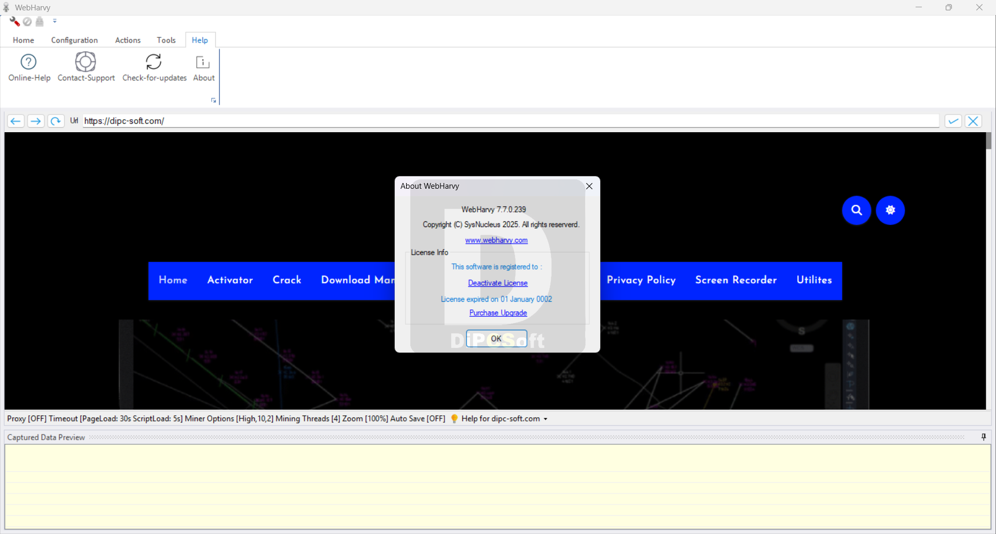Viewport: 996px width, 534px height.
Task: Reload the page with the refresh button
Action: [56, 121]
